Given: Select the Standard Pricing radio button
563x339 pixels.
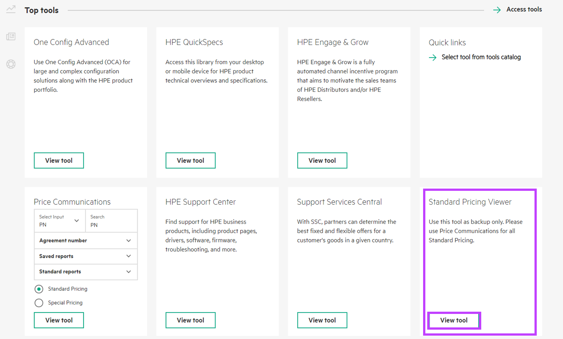Looking at the screenshot, I should 39,289.
